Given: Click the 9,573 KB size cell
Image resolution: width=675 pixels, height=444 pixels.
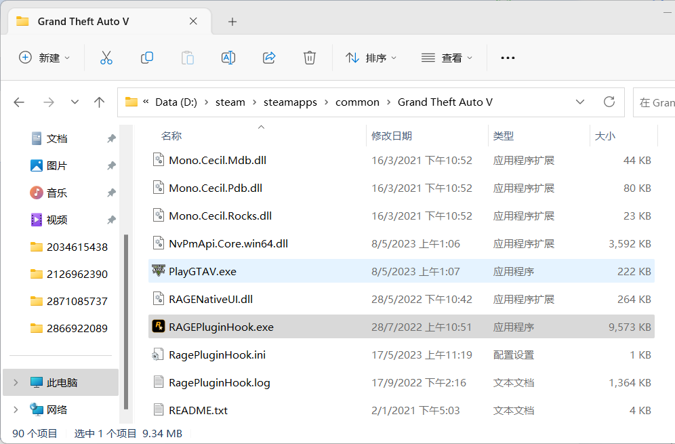Looking at the screenshot, I should point(630,327).
